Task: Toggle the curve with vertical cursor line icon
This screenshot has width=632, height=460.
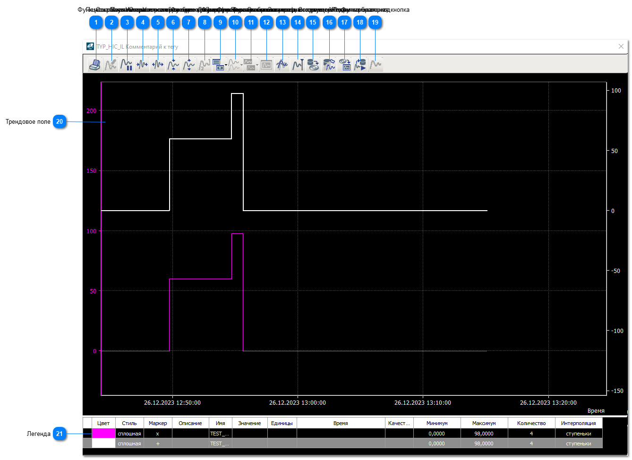Action: (x=297, y=64)
